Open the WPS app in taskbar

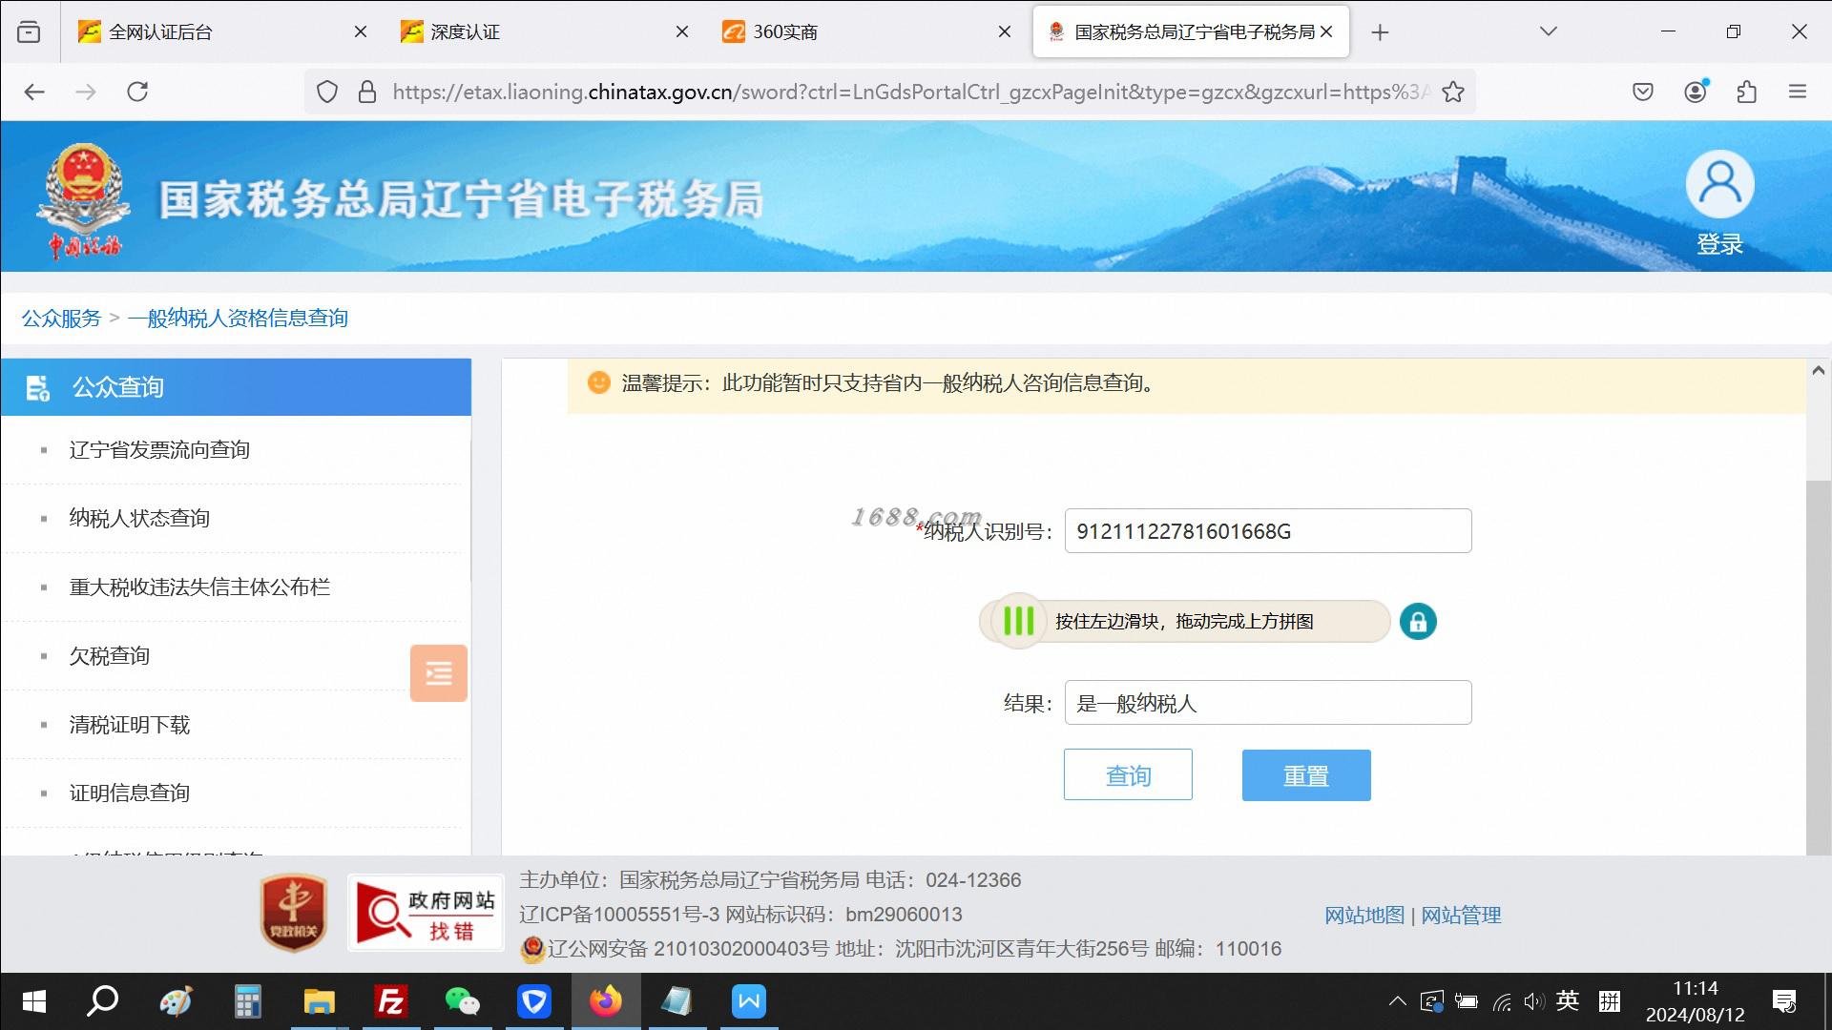pyautogui.click(x=749, y=1001)
